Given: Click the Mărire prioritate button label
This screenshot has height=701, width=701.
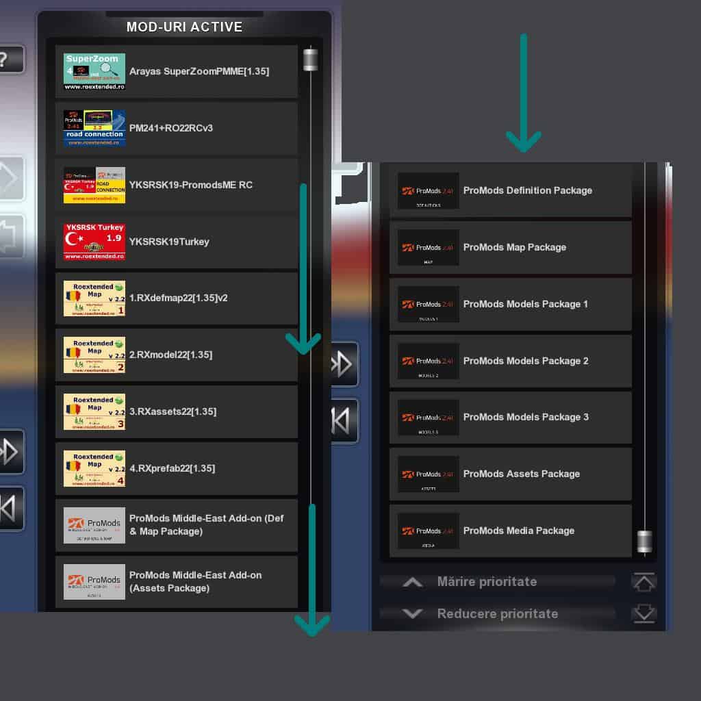Looking at the screenshot, I should (x=487, y=582).
